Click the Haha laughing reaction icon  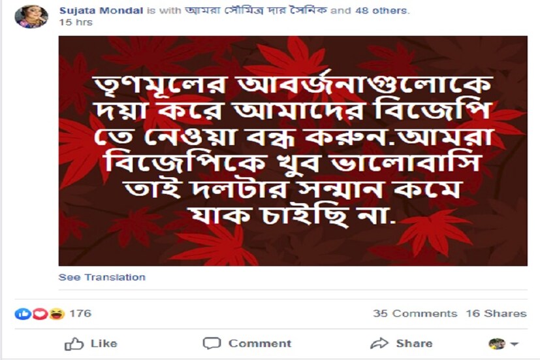pyautogui.click(x=56, y=314)
